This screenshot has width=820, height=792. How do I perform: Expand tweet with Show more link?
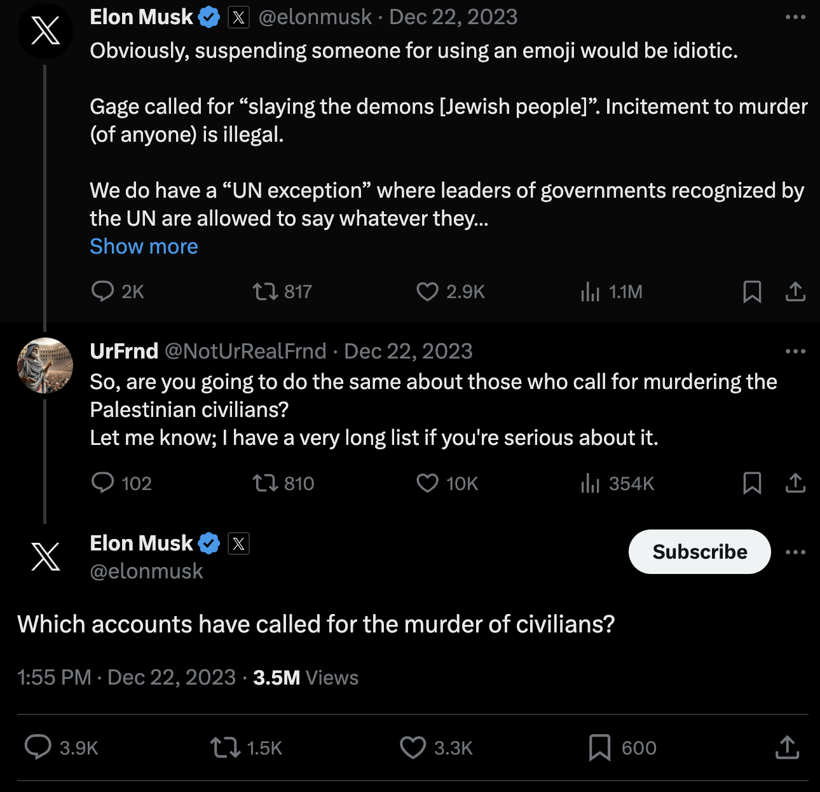(x=144, y=246)
